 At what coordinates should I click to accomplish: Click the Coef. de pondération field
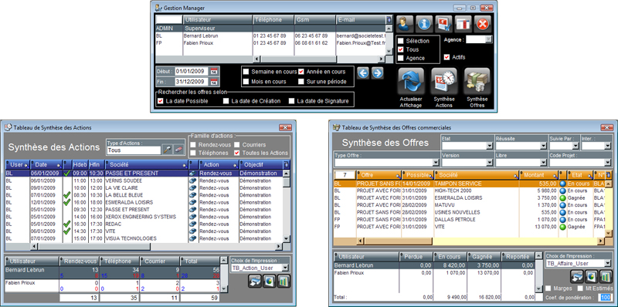point(605,297)
